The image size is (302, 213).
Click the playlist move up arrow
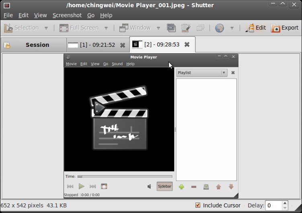(218, 187)
